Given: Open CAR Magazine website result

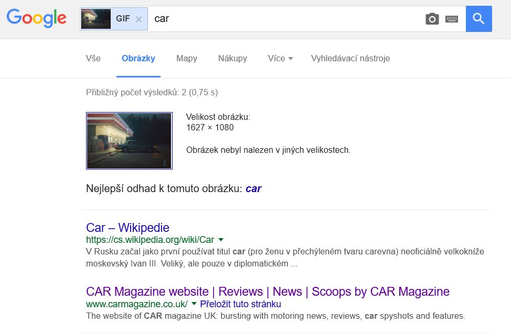Looking at the screenshot, I should [x=268, y=292].
